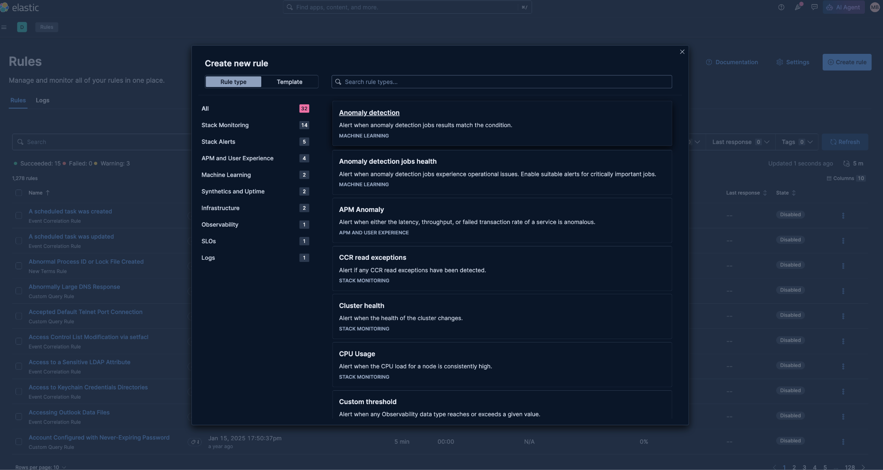Open actions menu for Accepted Default Telnet Port Connection
Viewport: 883px width, 470px height.
843,316
